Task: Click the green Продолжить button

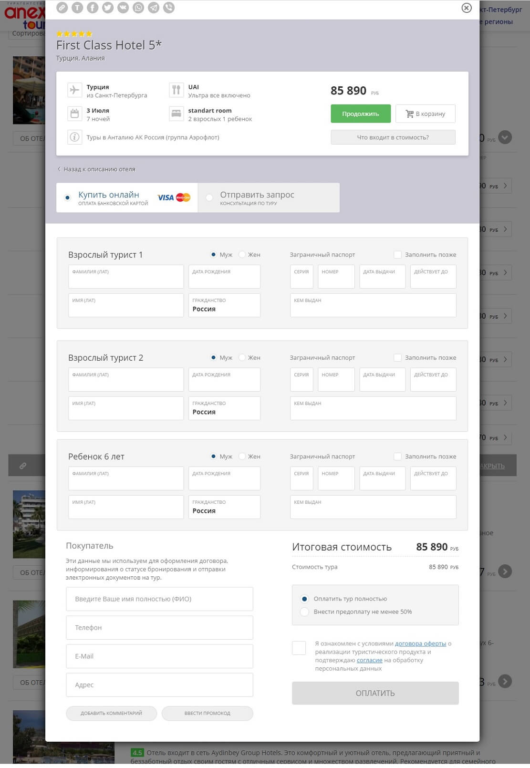Action: (x=361, y=114)
